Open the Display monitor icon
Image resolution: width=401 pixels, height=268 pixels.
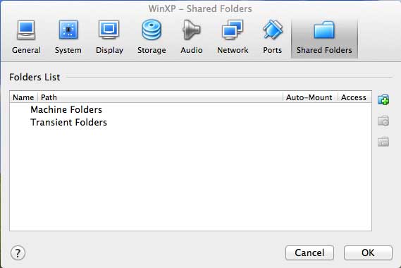(x=109, y=30)
